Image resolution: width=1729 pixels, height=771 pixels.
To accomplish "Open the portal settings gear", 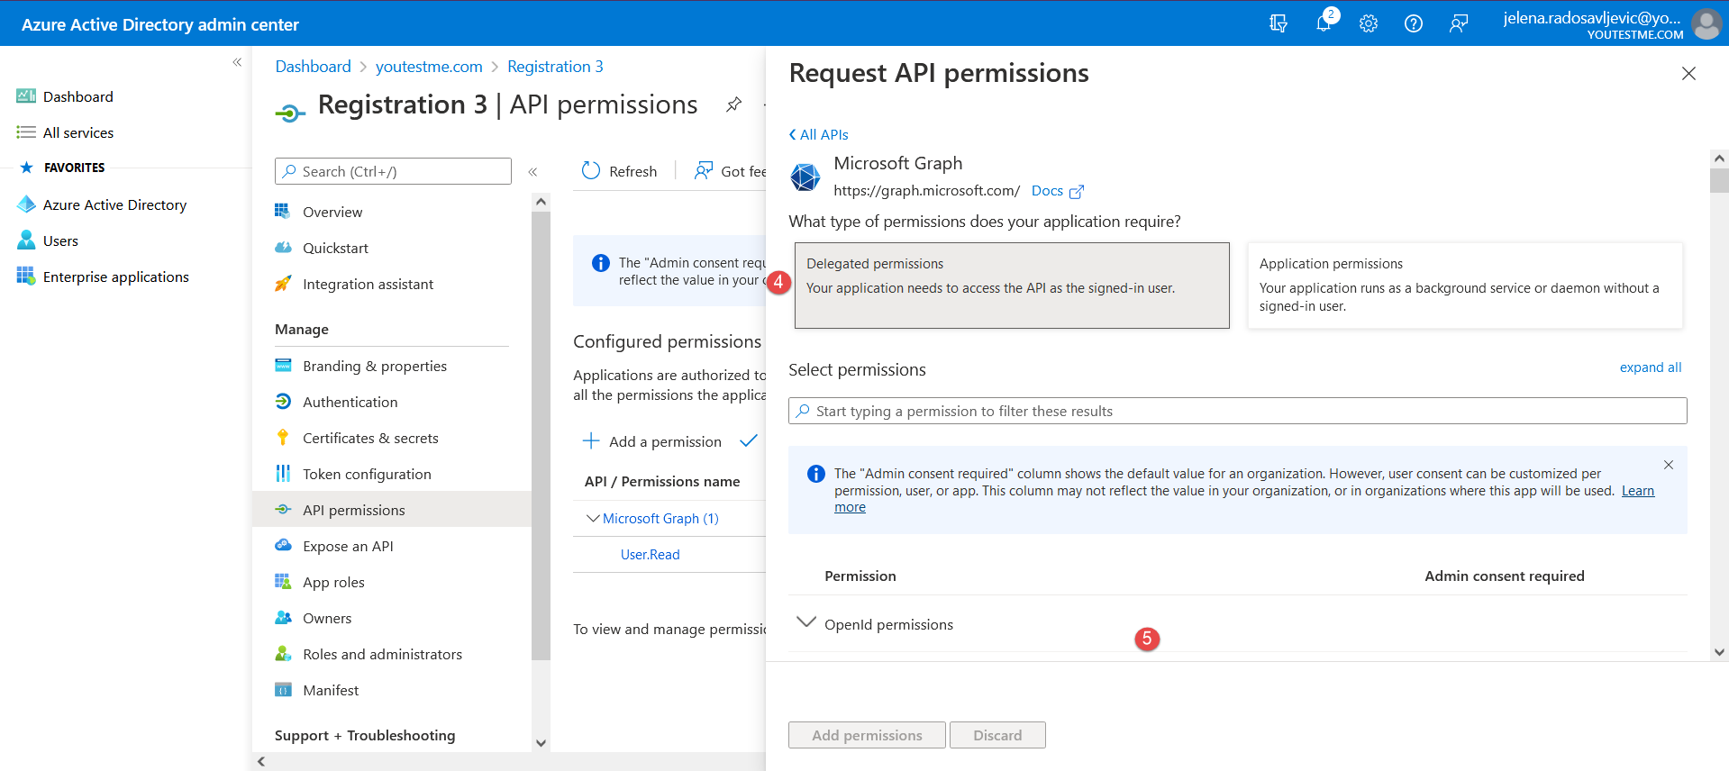I will [1368, 23].
